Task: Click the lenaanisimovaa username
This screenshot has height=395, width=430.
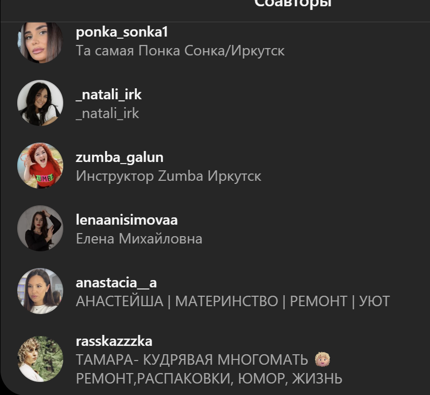Action: (126, 220)
